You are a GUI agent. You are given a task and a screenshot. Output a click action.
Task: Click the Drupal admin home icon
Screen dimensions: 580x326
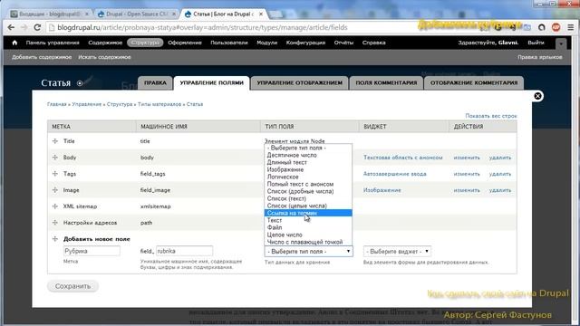14,43
